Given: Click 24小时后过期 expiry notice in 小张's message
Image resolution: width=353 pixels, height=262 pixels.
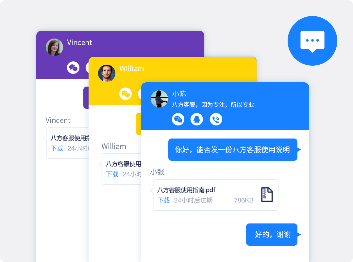Looking at the screenshot, I should 193,200.
